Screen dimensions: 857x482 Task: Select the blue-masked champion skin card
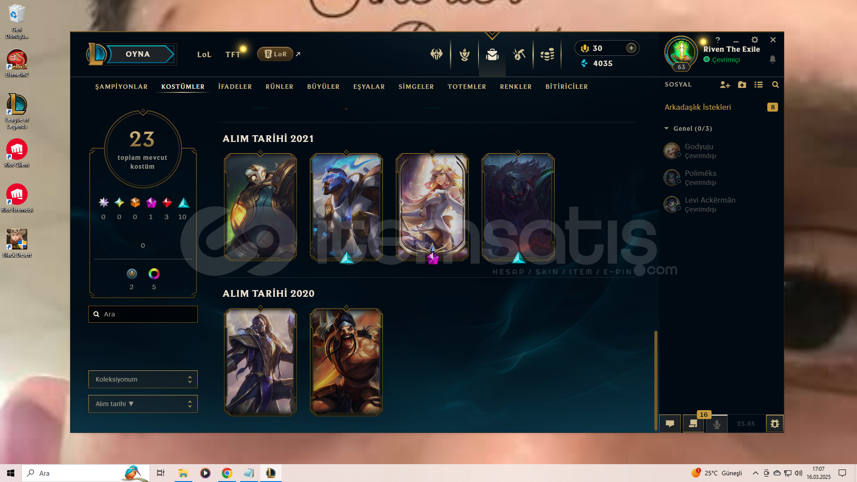coord(346,207)
